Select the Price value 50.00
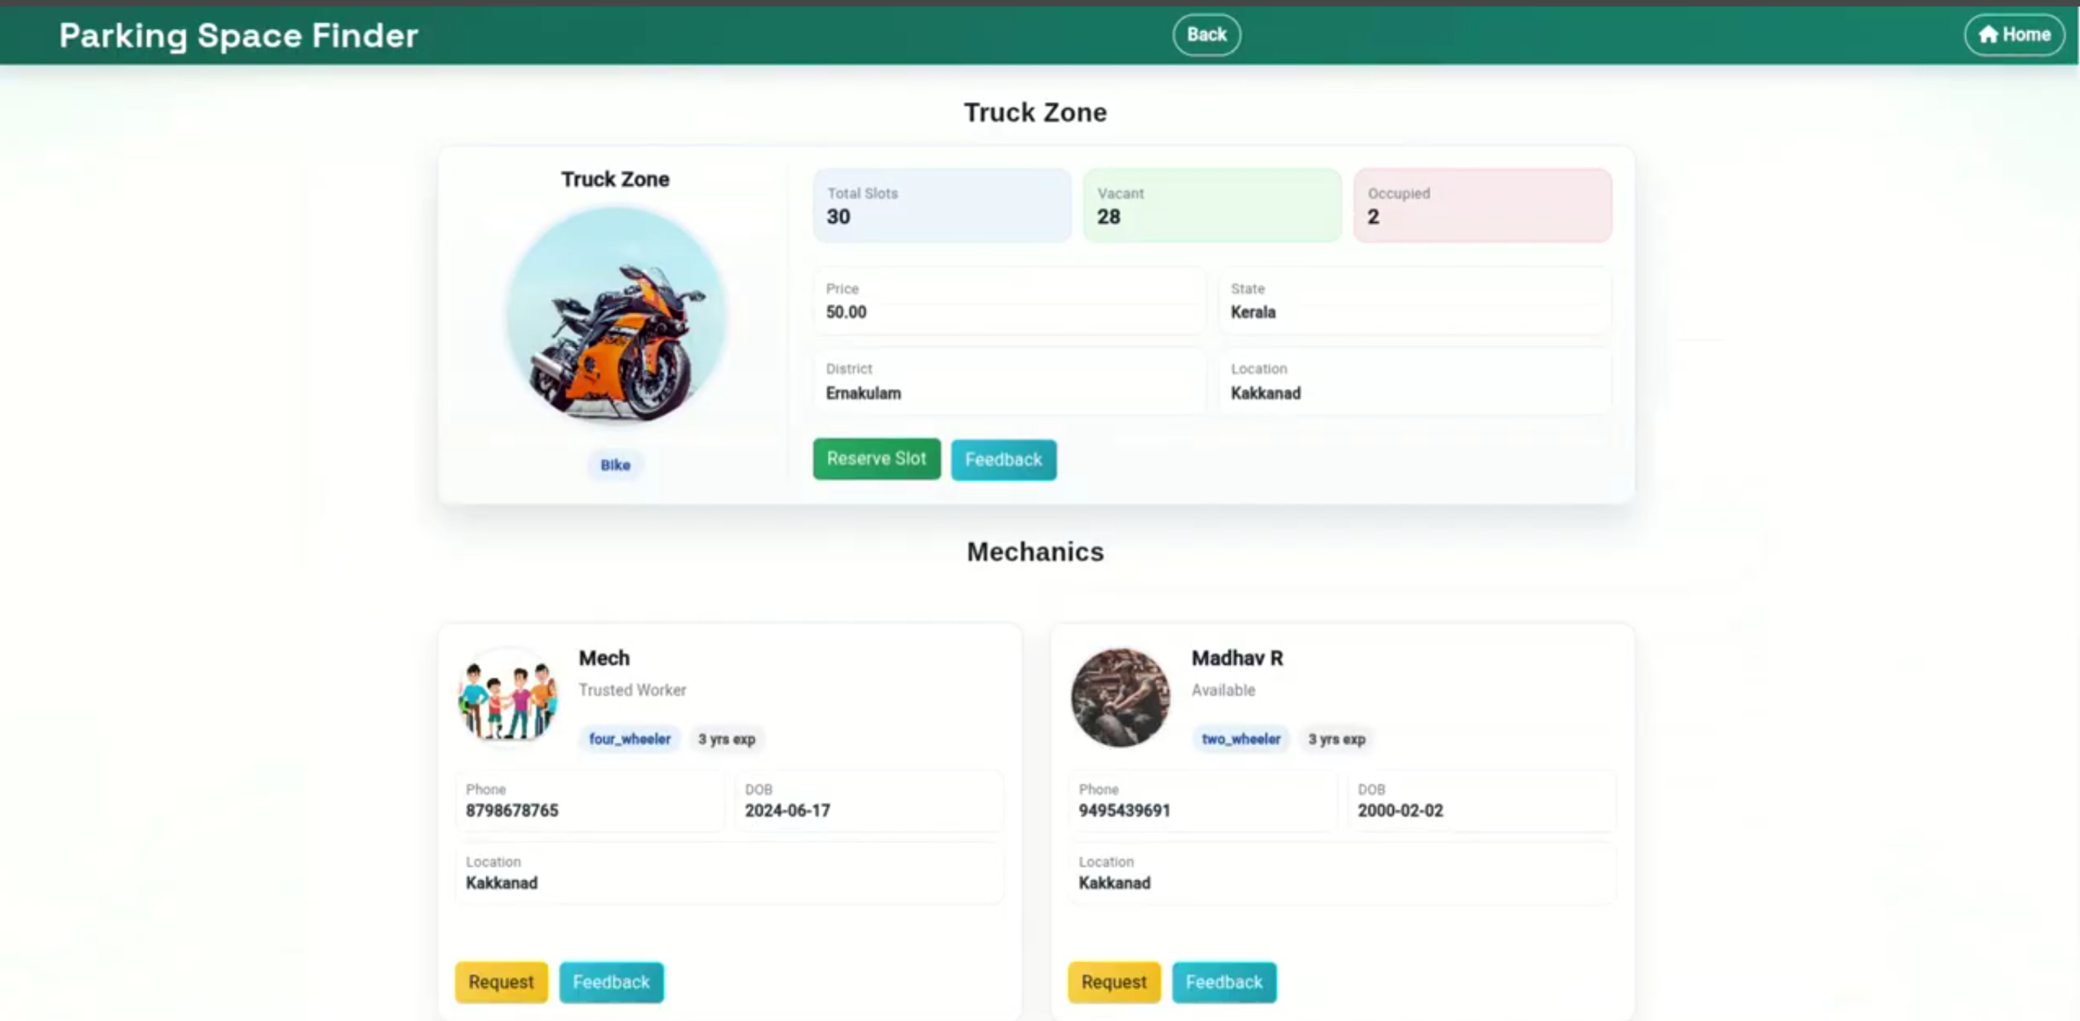2080x1021 pixels. tap(845, 312)
